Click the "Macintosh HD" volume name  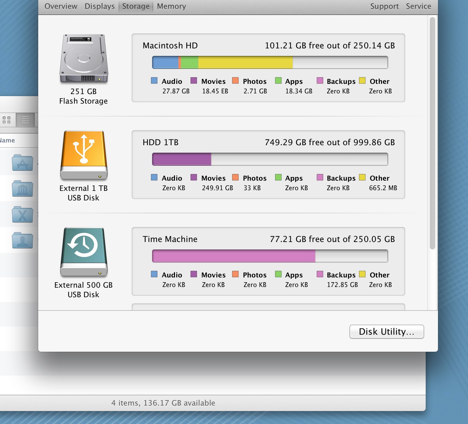click(x=170, y=46)
